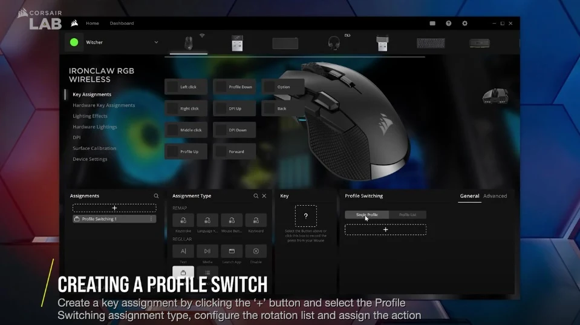
Task: Select the Forward button
Action: click(234, 151)
